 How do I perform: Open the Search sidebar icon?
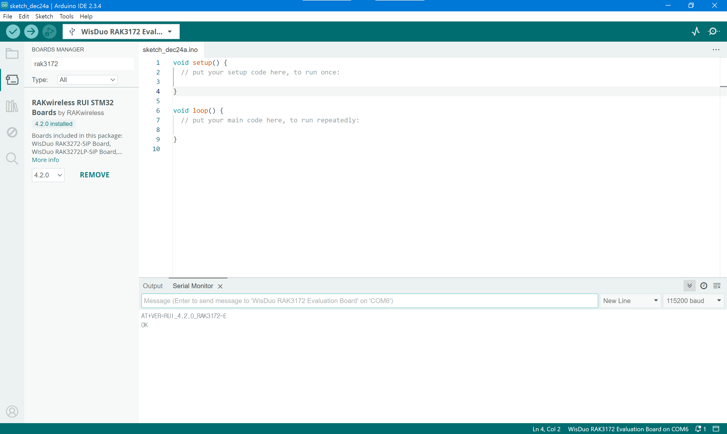[12, 158]
